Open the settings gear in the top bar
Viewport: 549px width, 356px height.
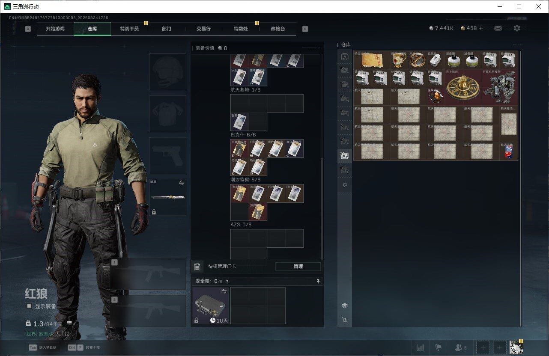[x=517, y=28]
